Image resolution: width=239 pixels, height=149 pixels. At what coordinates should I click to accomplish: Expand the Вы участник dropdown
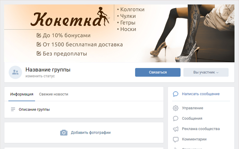[206, 72]
